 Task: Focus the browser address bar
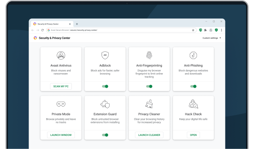tap(121, 30)
